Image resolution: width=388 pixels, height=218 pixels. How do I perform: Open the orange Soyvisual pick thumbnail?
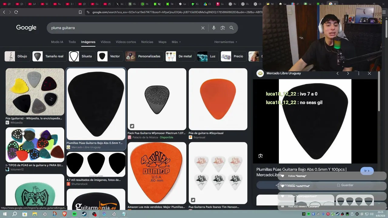click(x=218, y=99)
